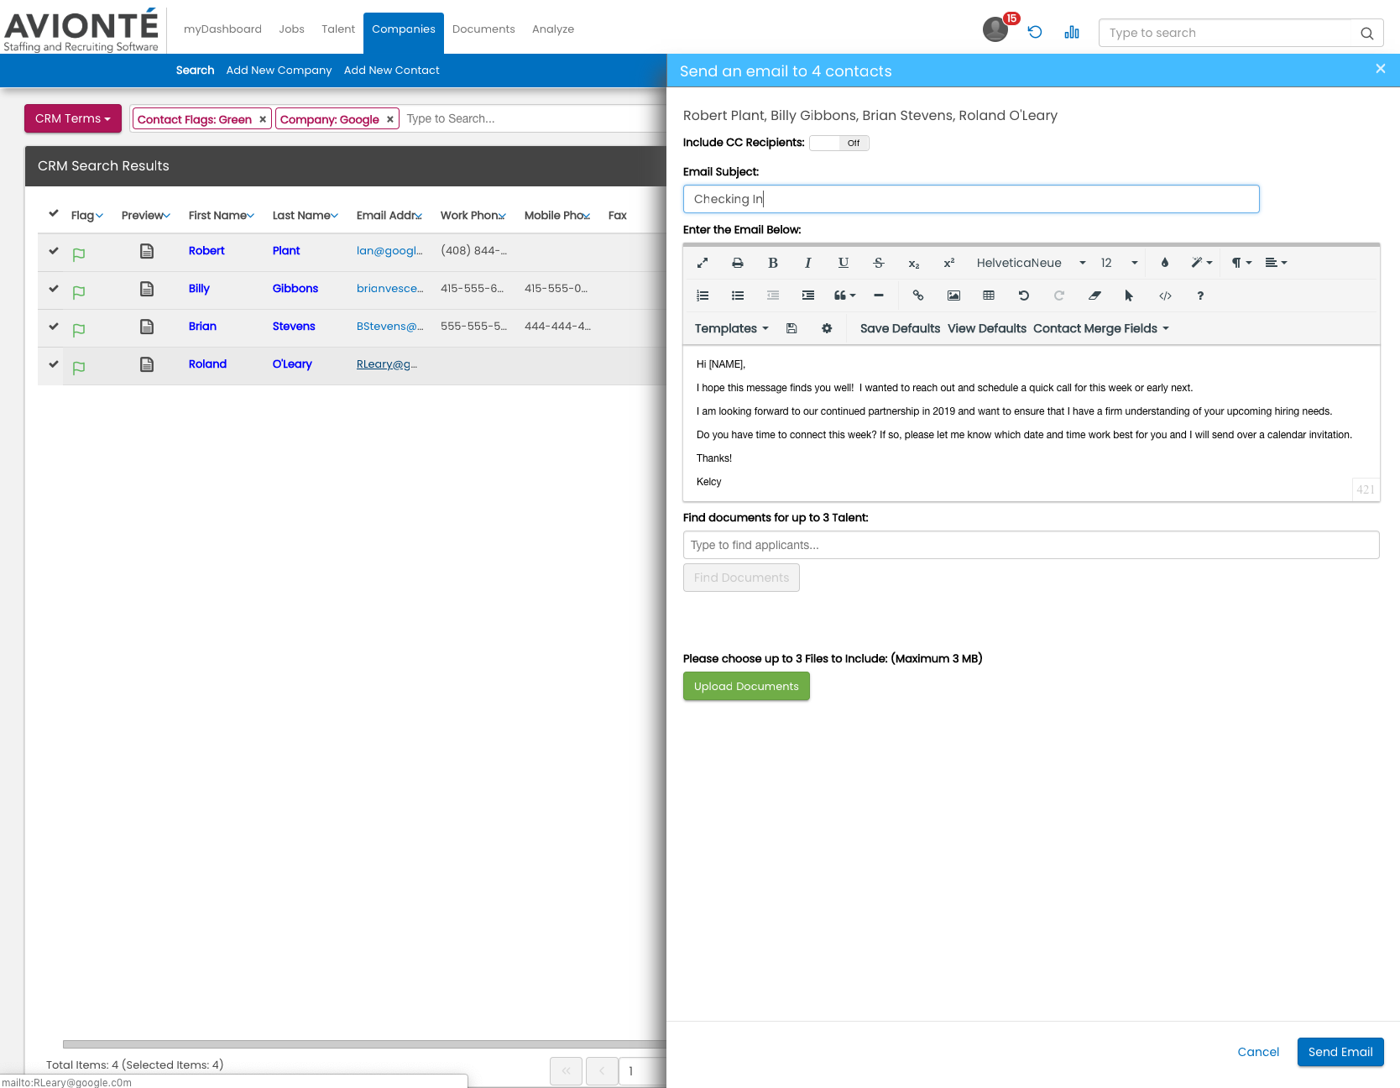Uncheck the Billy Gibbons row checkbox

pos(54,289)
